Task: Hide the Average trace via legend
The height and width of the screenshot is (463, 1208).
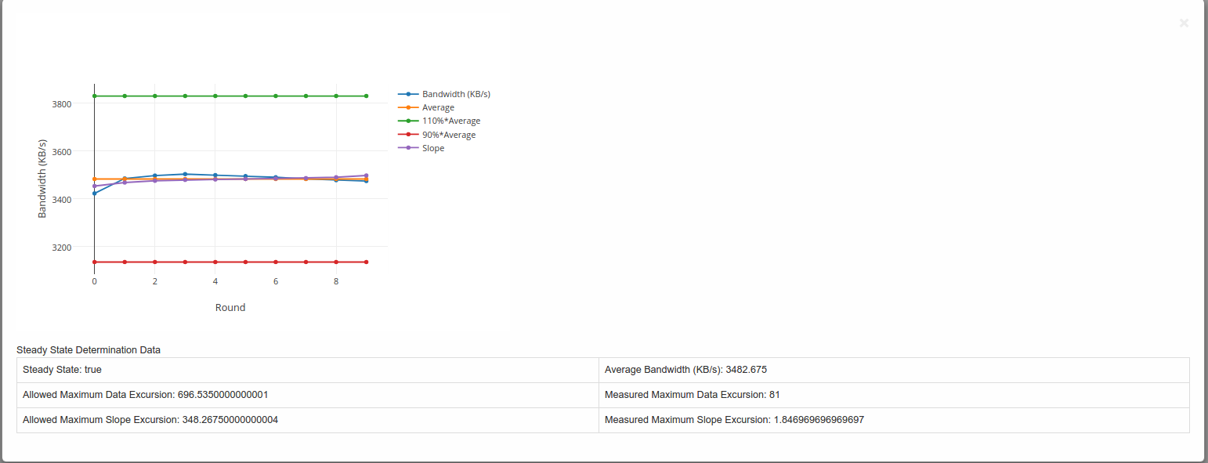Action: (x=437, y=107)
